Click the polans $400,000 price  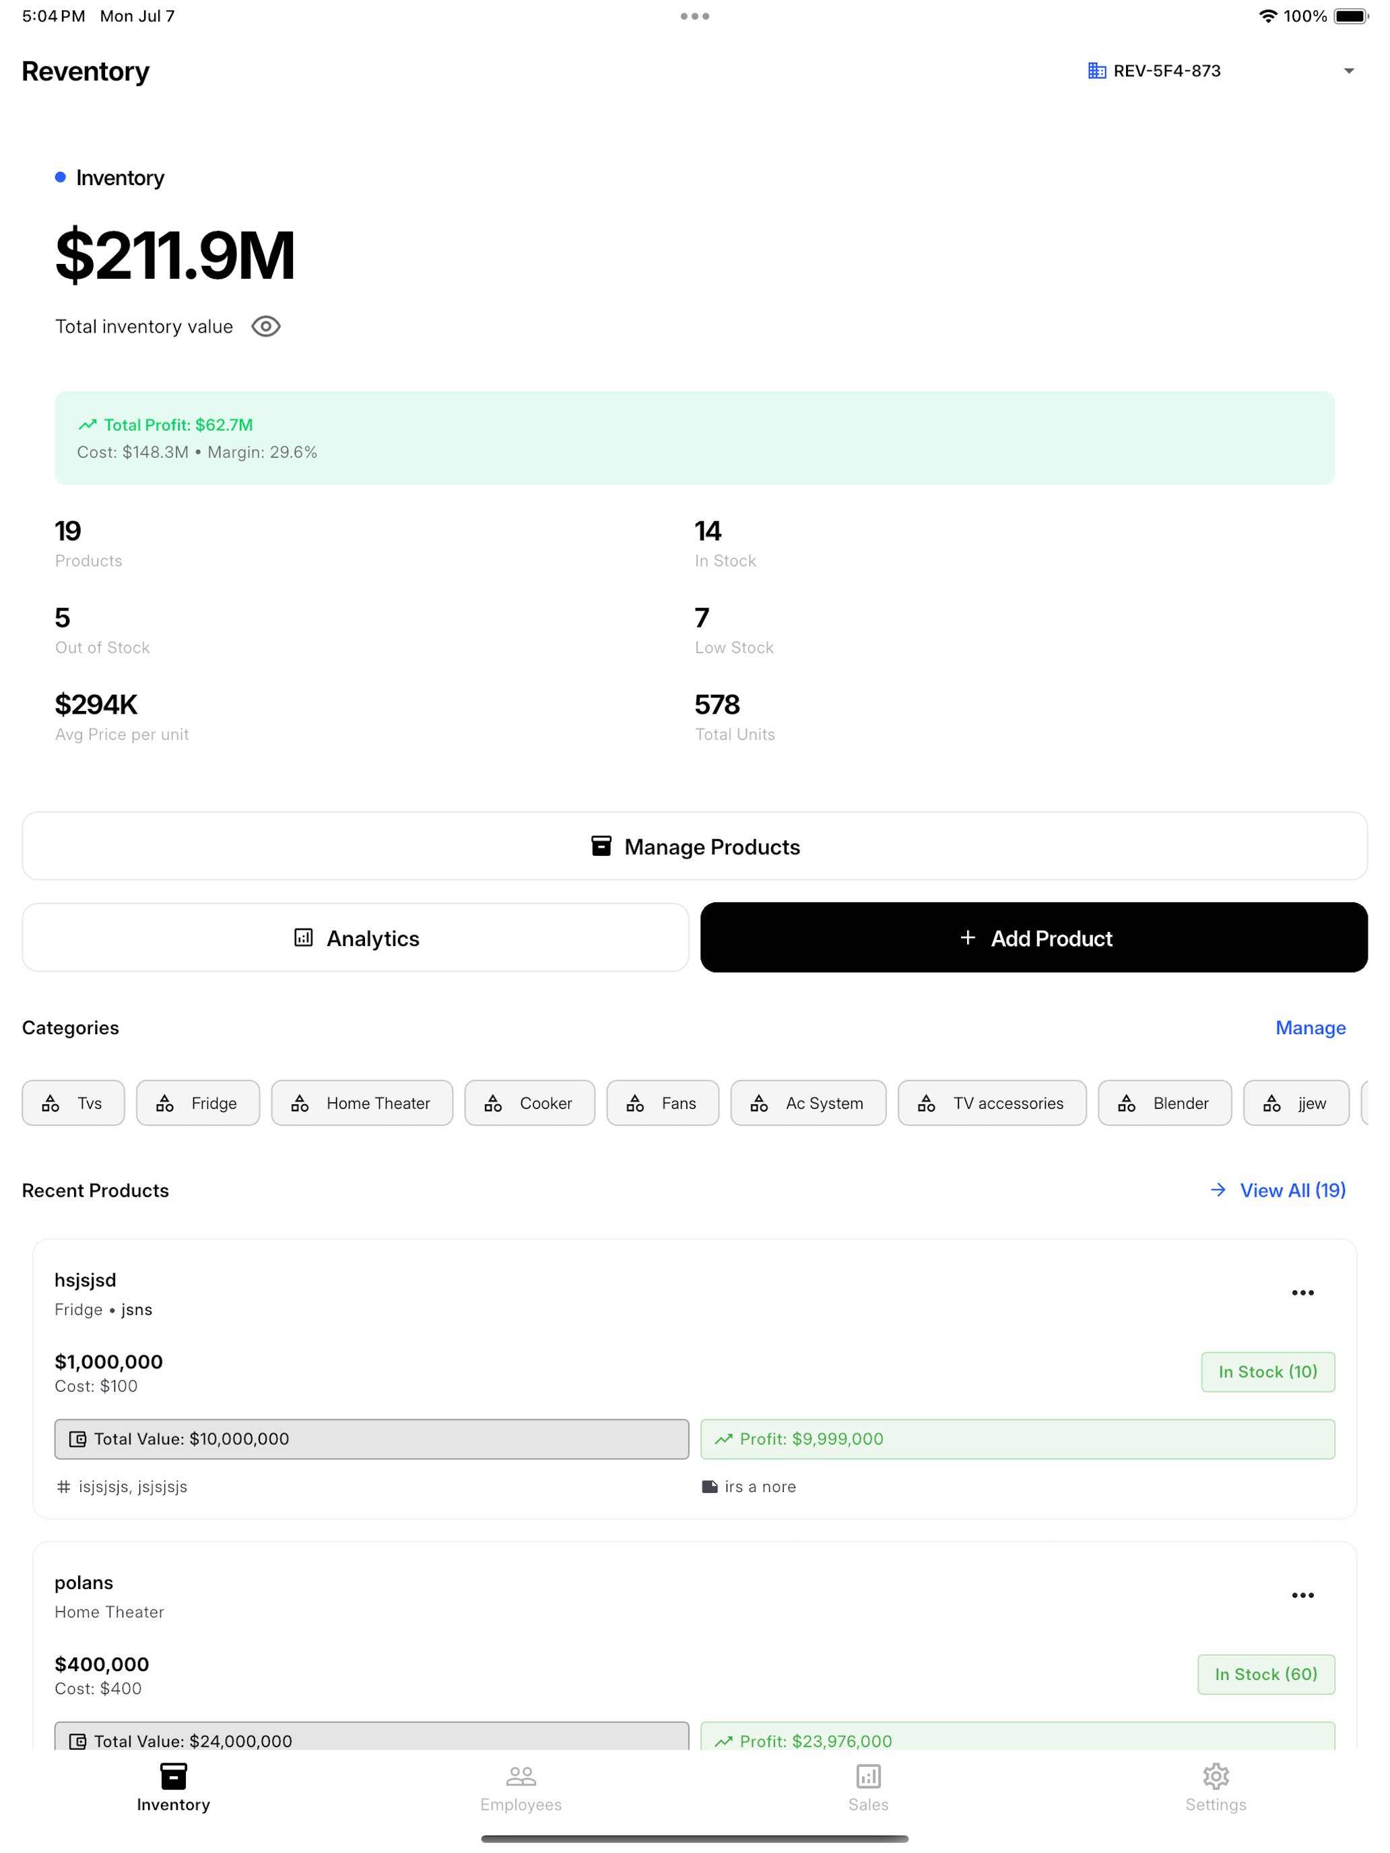pyautogui.click(x=102, y=1664)
